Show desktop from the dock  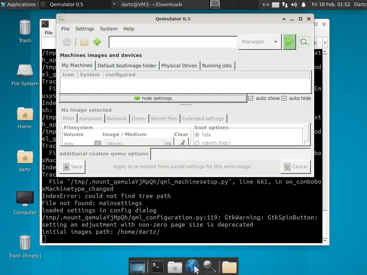click(138, 267)
